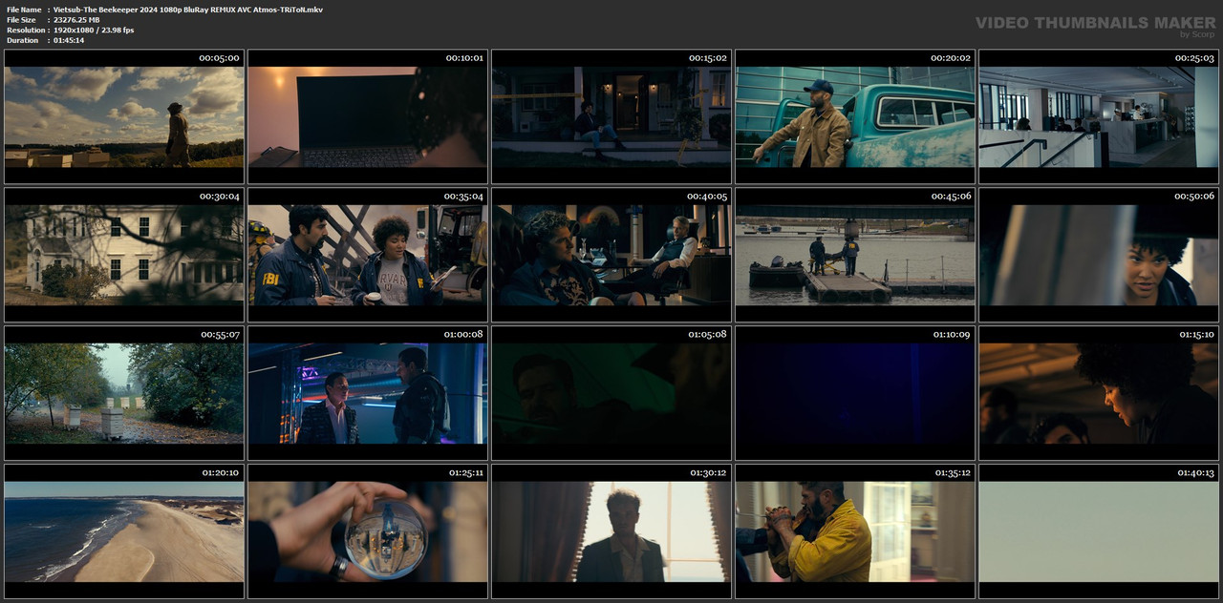Screen dimensions: 1223x603
Task: Open the aerial beach thumbnail at 01:20:10
Action: pyautogui.click(x=124, y=531)
